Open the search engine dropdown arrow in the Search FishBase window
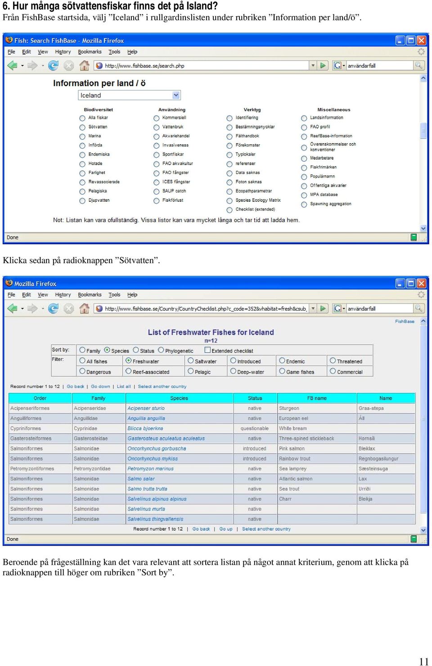 pyautogui.click(x=344, y=66)
